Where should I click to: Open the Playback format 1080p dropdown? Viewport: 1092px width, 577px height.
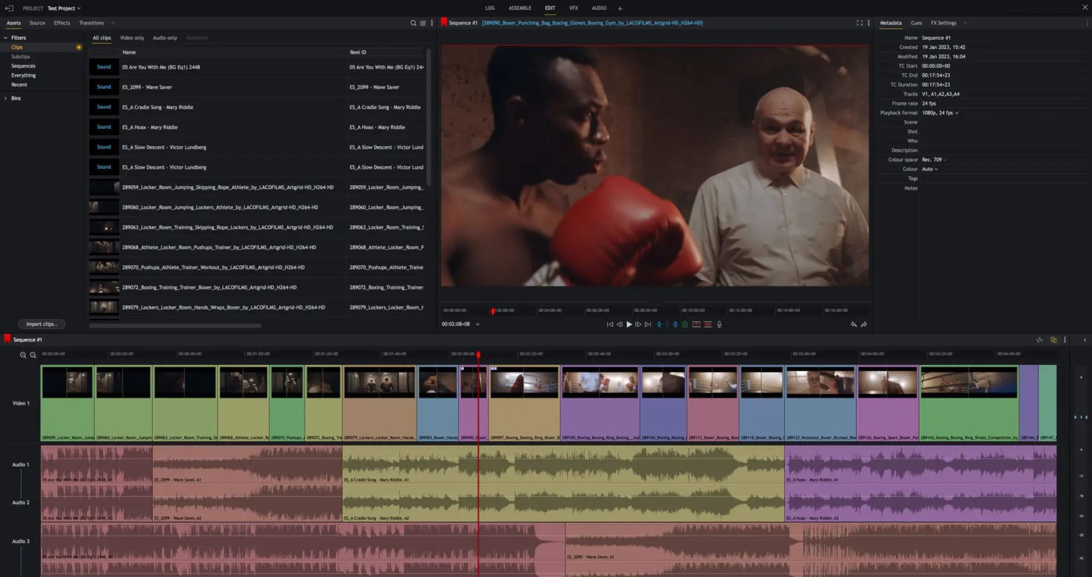tap(941, 113)
